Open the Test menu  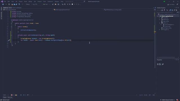[35, 1]
